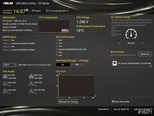154x116 pixels.
Task: Click the 1336 RPM CPU fan reading
Action: click(x=12, y=78)
